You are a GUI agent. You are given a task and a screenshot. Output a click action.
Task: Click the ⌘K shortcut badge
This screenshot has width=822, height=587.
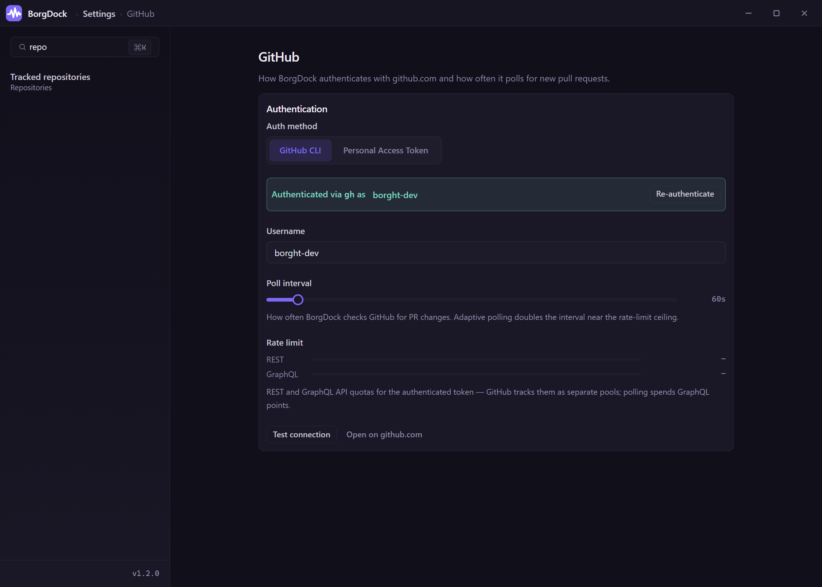click(140, 47)
